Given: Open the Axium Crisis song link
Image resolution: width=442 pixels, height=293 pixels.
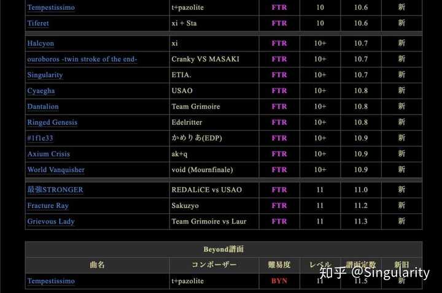Looking at the screenshot, I should [x=48, y=154].
